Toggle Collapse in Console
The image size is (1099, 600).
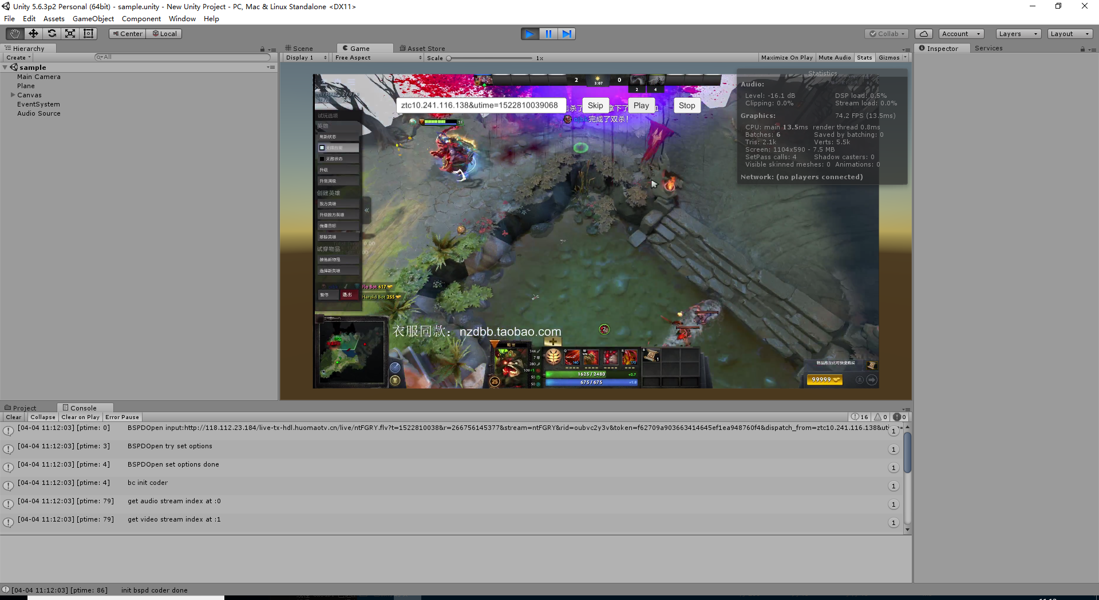tap(43, 417)
